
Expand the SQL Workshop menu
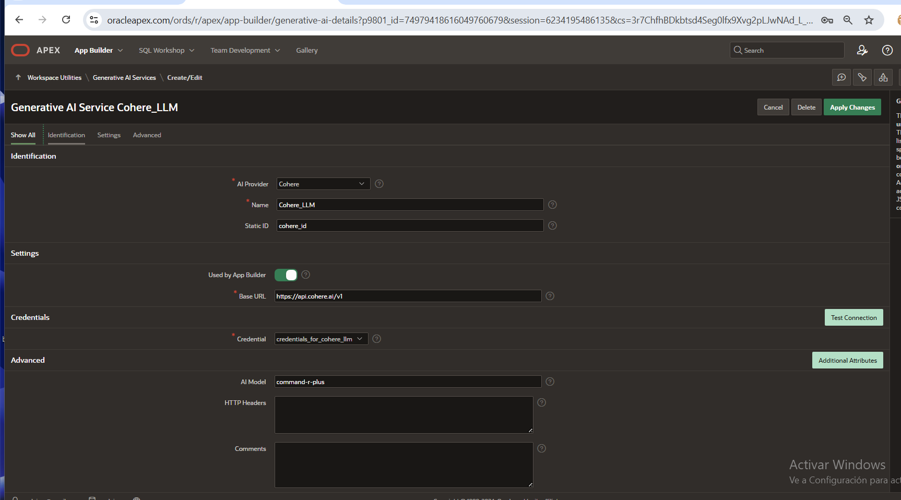pos(166,50)
